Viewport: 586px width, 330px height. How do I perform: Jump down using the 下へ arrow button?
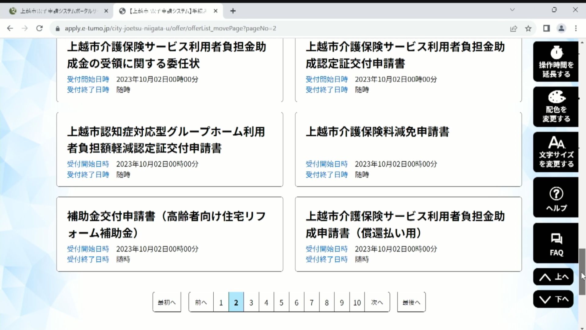tap(553, 299)
